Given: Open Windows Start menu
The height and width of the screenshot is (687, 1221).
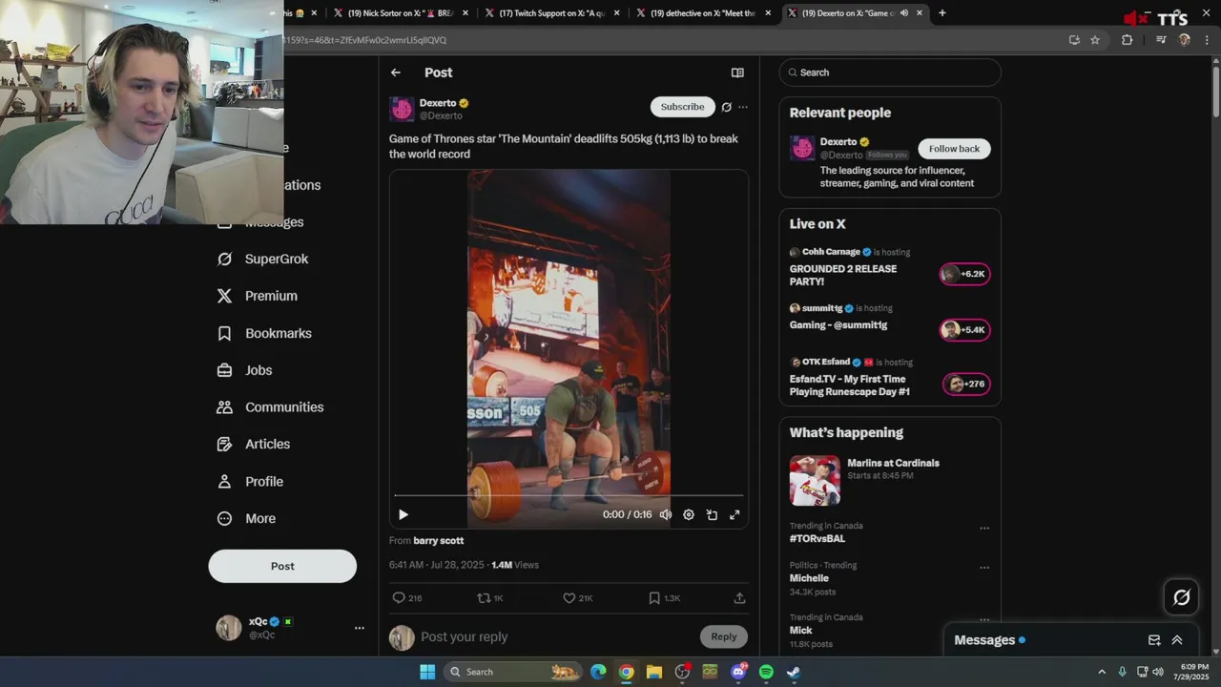Looking at the screenshot, I should coord(427,672).
